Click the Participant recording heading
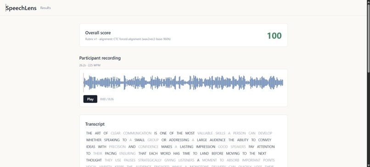This screenshot has width=370, height=167. point(100,58)
